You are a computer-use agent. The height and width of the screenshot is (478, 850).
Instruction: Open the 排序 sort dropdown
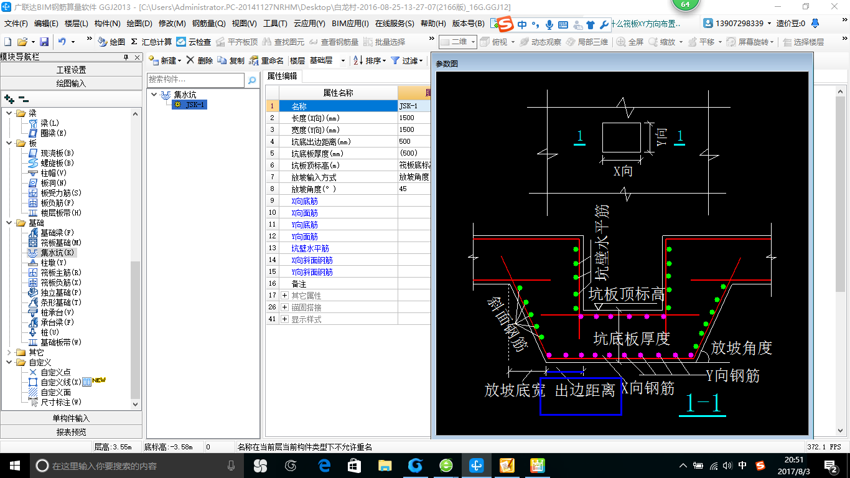(370, 60)
